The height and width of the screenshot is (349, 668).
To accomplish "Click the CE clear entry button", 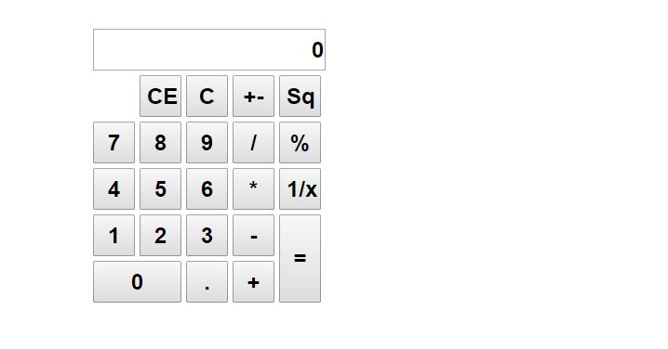I will coord(160,97).
